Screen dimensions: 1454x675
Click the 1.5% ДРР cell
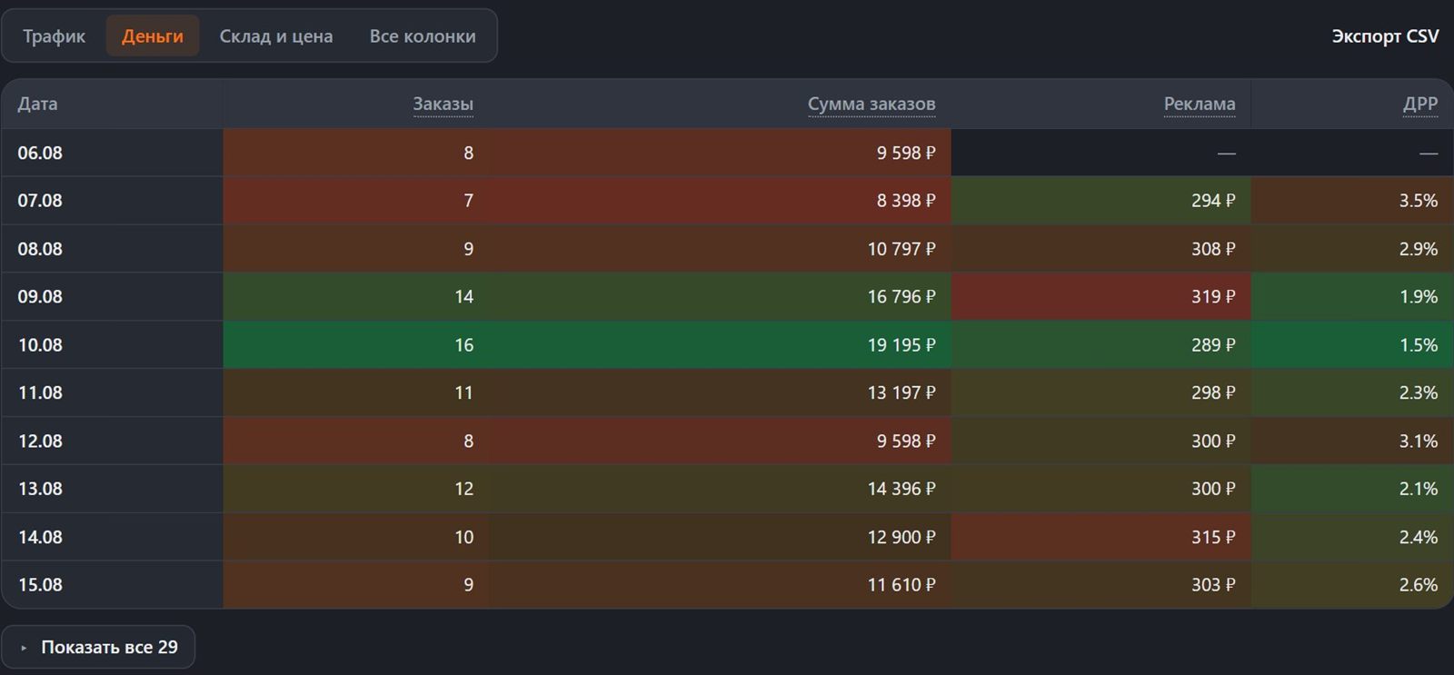(1352, 344)
